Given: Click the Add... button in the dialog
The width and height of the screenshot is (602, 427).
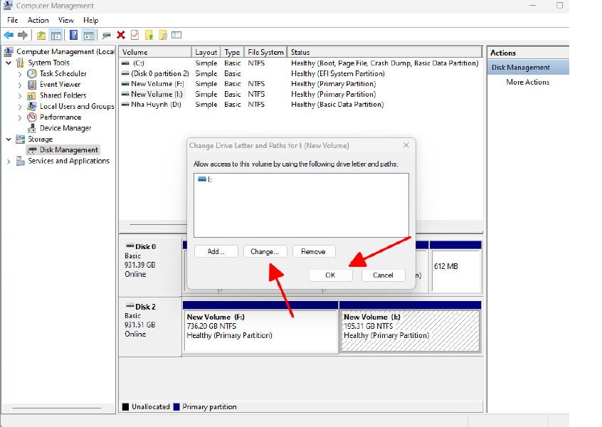Looking at the screenshot, I should [216, 251].
